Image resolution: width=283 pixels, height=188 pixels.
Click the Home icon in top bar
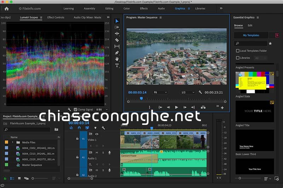click(6, 8)
